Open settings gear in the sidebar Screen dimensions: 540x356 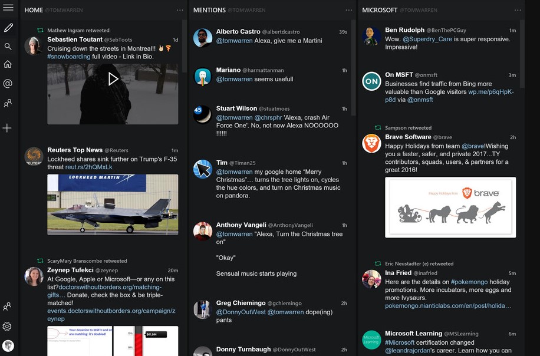click(8, 327)
